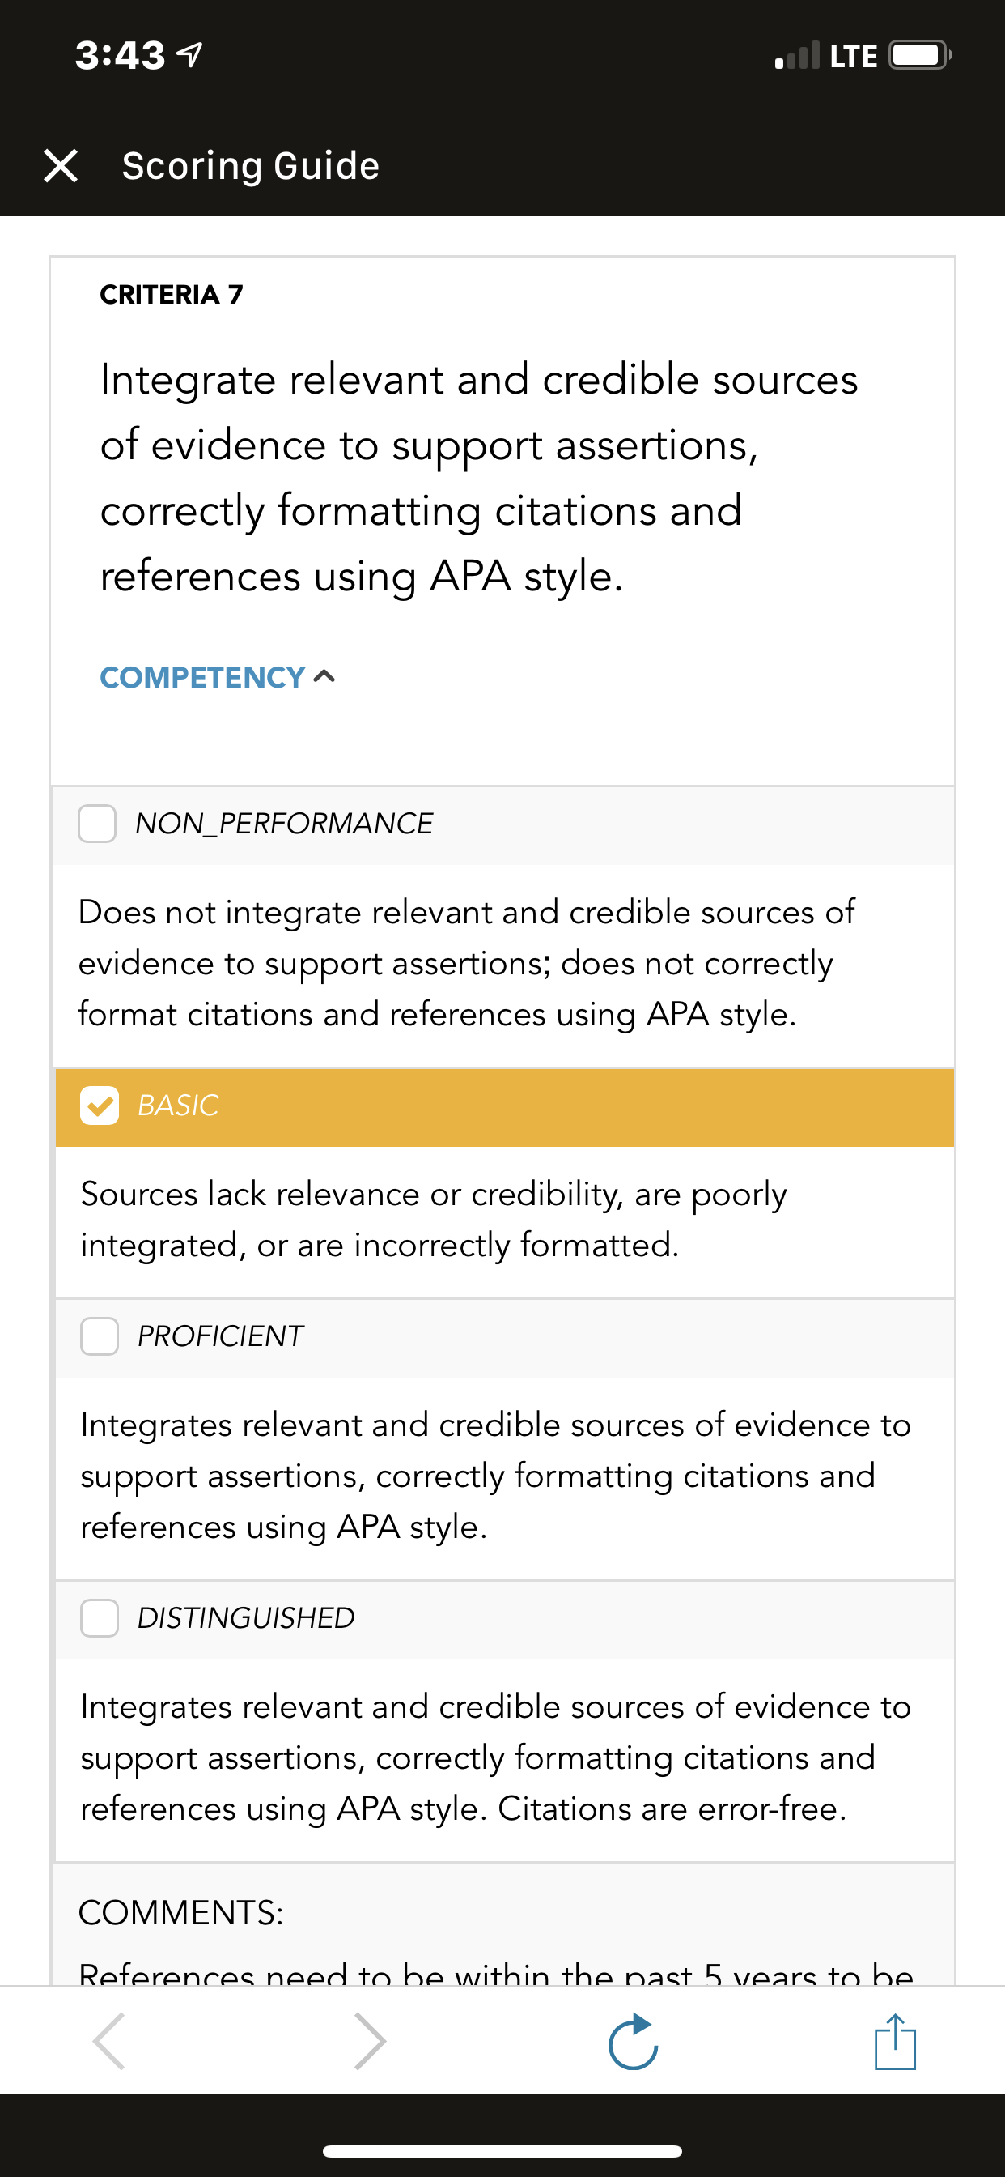Image resolution: width=1005 pixels, height=2177 pixels.
Task: Check the DISTINGUISHED checkbox
Action: pyautogui.click(x=100, y=1617)
